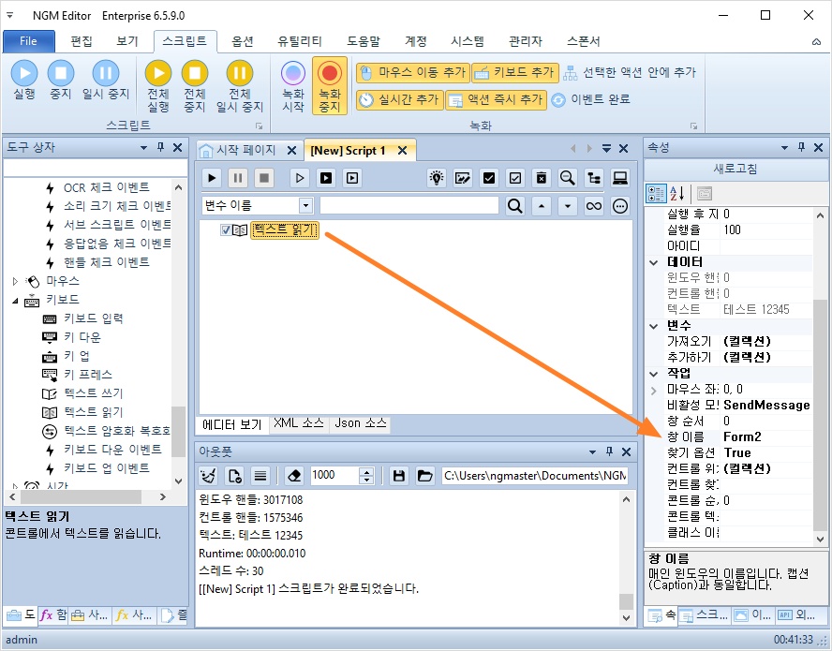Image resolution: width=832 pixels, height=651 pixels.
Task: Select OCR 체크 이벤트 item
Action: pos(106,188)
